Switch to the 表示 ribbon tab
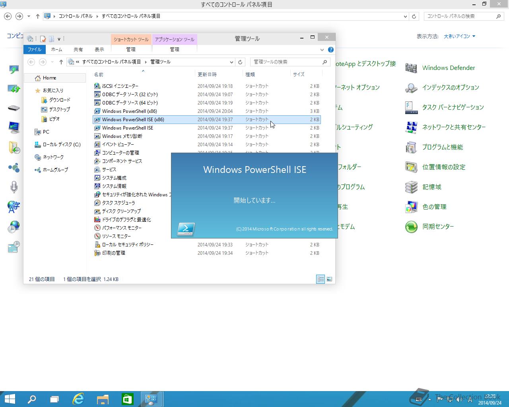Viewport: 509px width, 407px height. (x=99, y=49)
